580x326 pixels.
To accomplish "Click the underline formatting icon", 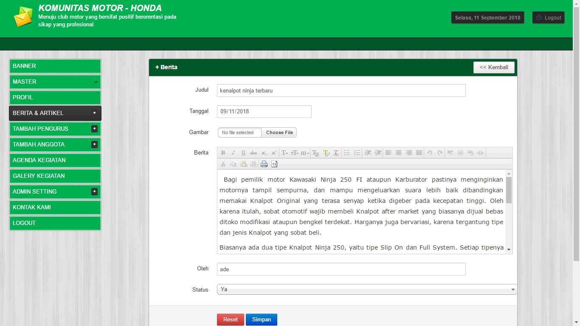I will point(243,153).
